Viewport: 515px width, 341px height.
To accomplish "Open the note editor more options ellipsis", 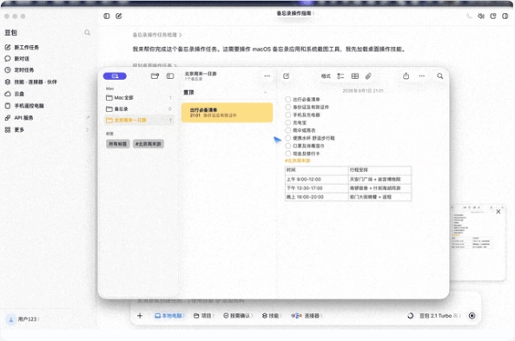I will click(x=422, y=75).
